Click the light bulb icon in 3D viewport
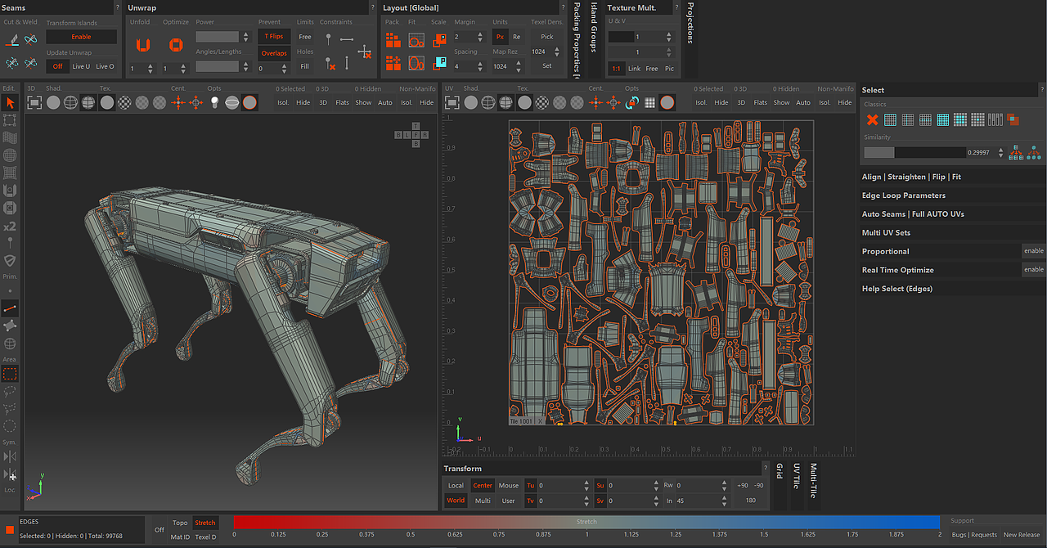The width and height of the screenshot is (1047, 548). pyautogui.click(x=214, y=102)
